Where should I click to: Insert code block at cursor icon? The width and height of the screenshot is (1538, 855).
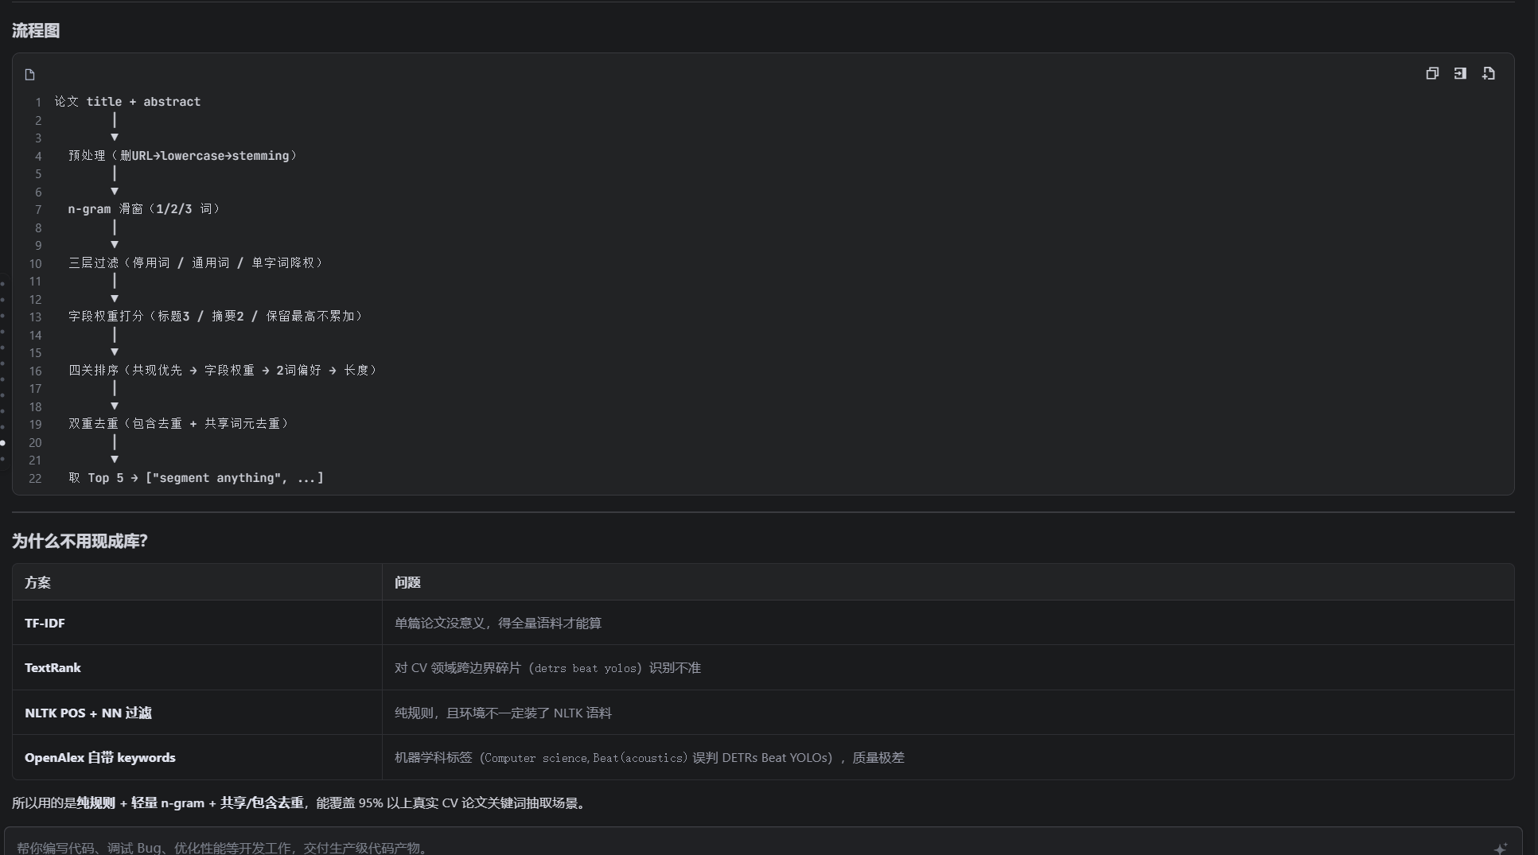click(1460, 73)
